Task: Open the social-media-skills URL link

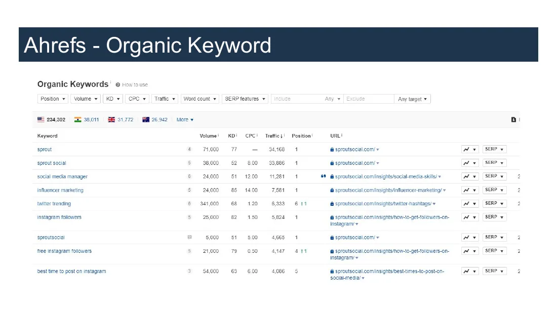Action: 386,177
